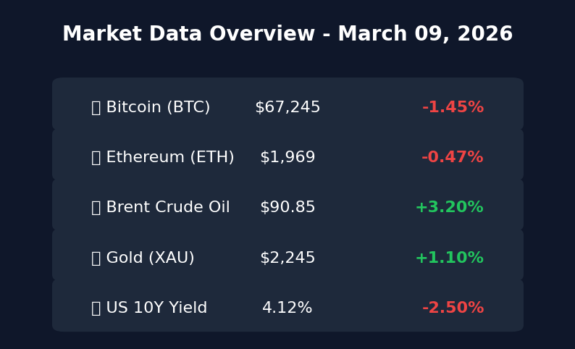The height and width of the screenshot is (349, 575).
Task: Click the icon beside Ethereum (ETH)
Action: pyautogui.click(x=96, y=158)
